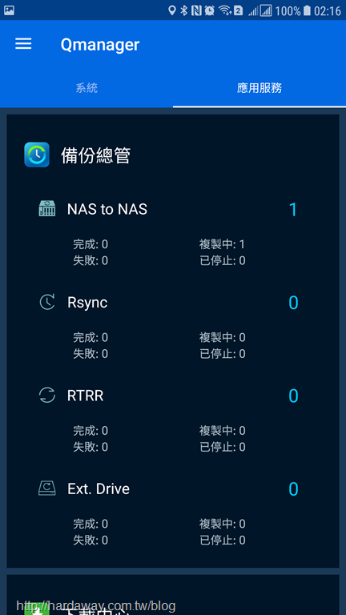Tap the picture notification icon in status bar

click(x=9, y=10)
